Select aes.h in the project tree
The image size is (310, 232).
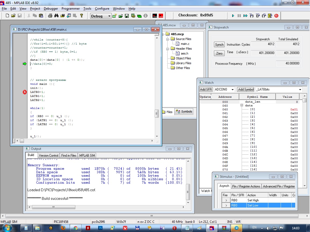click(x=184, y=53)
